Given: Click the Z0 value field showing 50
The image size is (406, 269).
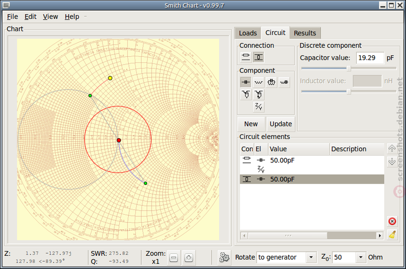Looking at the screenshot, I should coord(345,257).
